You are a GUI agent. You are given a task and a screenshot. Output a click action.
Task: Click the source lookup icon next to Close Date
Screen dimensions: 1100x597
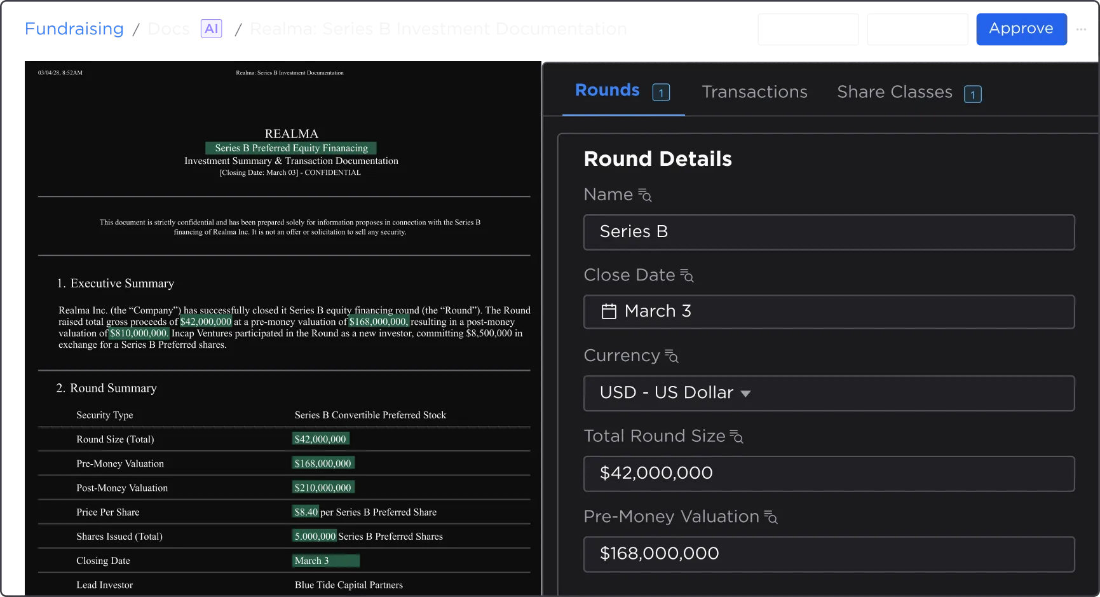click(x=687, y=275)
